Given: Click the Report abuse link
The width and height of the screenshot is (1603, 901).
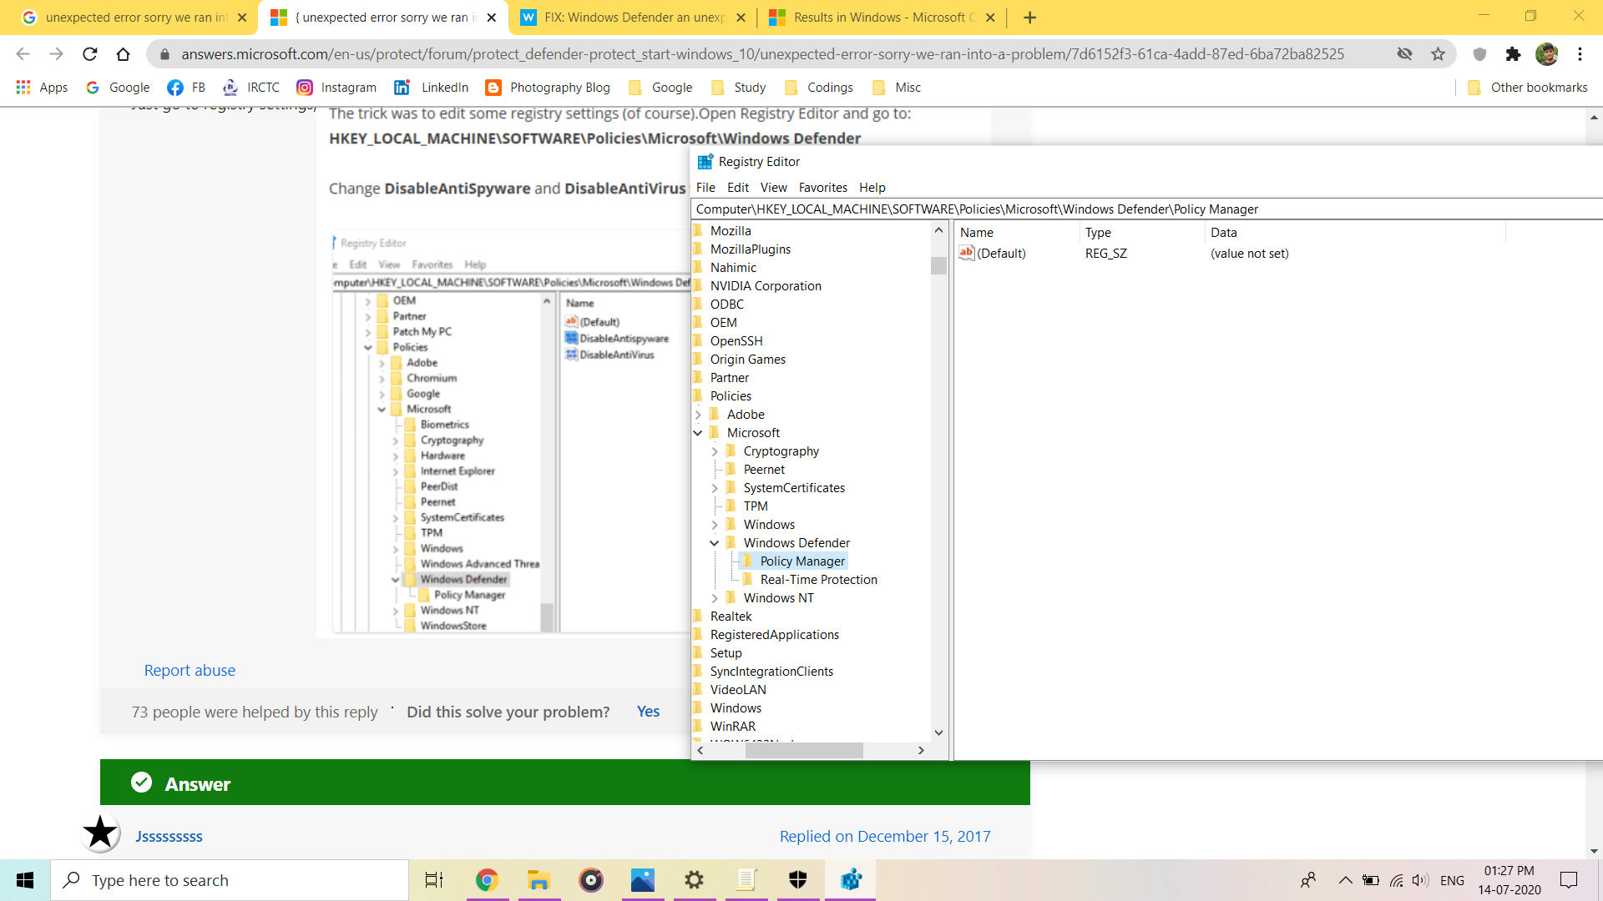Looking at the screenshot, I should coord(190,670).
